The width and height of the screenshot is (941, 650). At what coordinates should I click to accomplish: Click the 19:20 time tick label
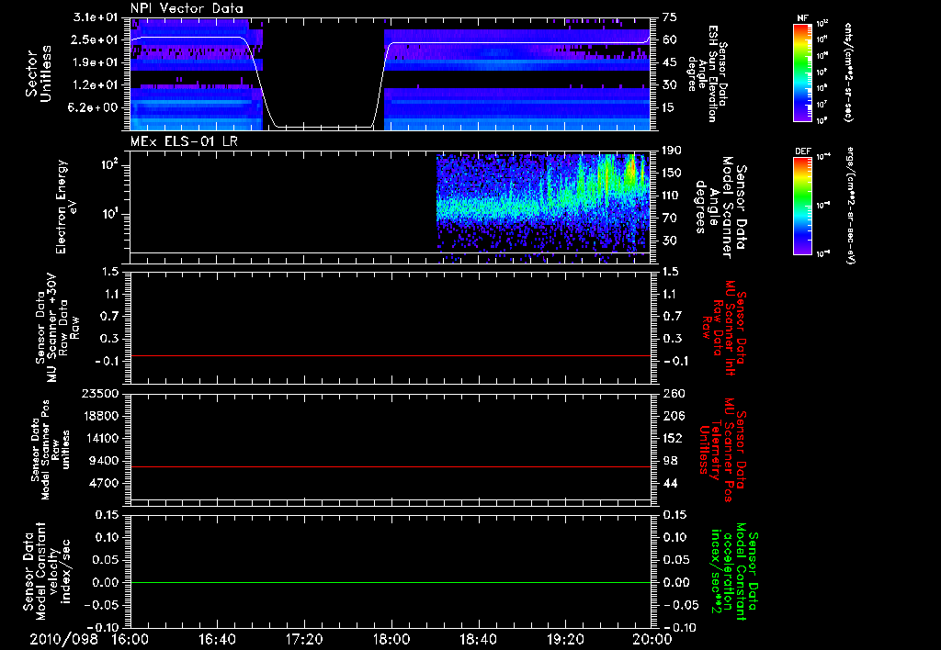565,639
